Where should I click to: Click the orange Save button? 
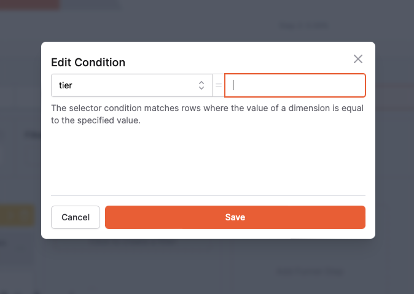pyautogui.click(x=235, y=217)
